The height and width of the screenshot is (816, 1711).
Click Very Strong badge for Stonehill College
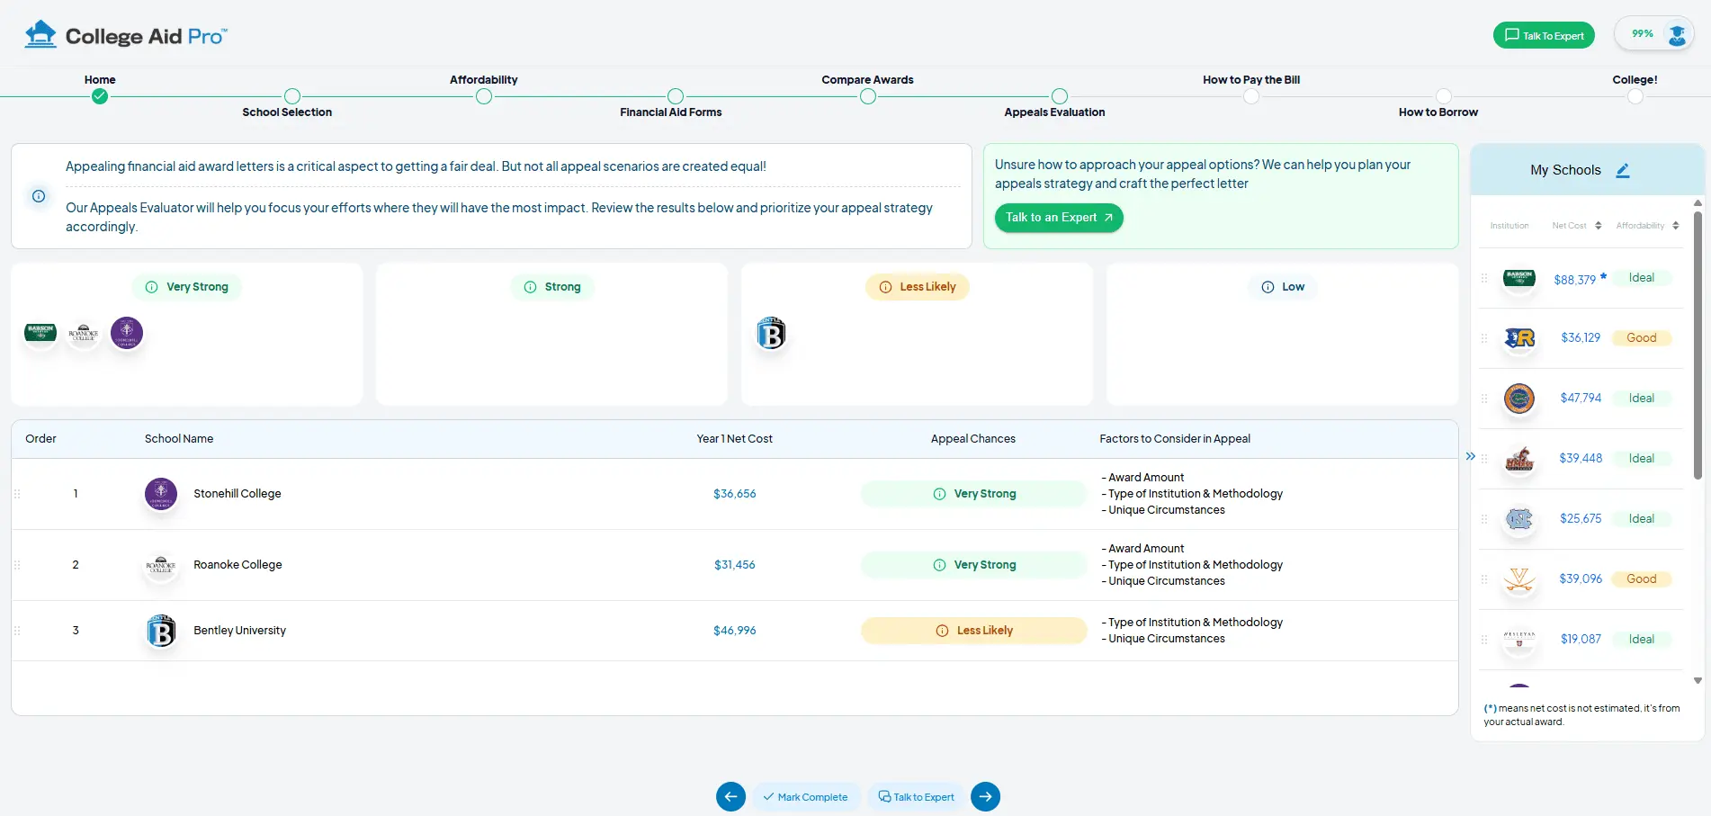pyautogui.click(x=974, y=494)
